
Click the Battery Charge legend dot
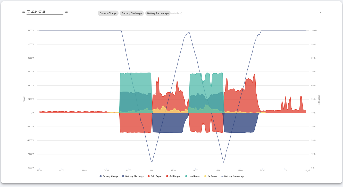101,176
